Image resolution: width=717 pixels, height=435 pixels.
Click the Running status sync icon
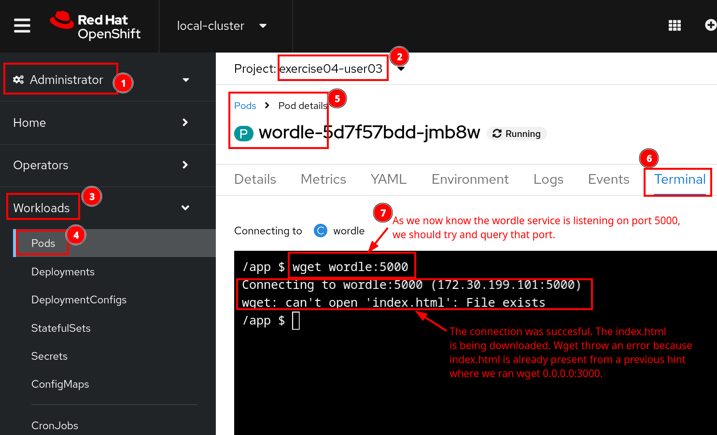click(x=497, y=134)
